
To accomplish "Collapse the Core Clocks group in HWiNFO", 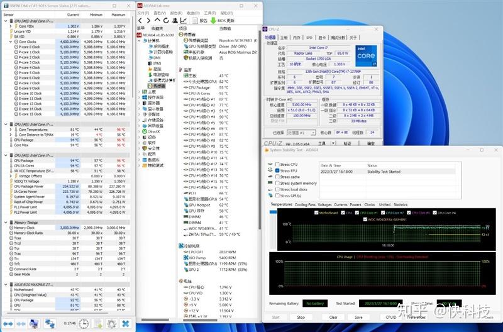I will tap(11, 41).
